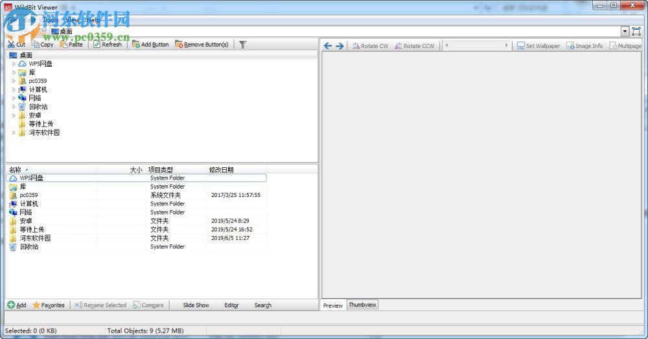
Task: Sort by 修改日期 column header
Action: point(237,170)
